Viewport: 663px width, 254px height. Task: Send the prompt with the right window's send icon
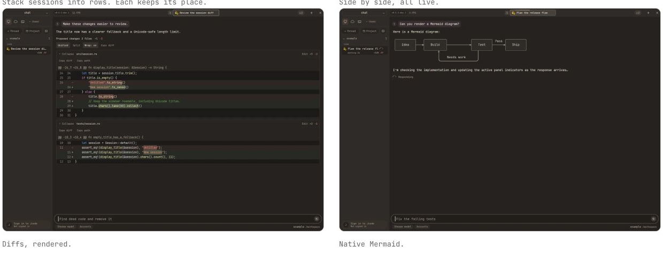coord(653,219)
